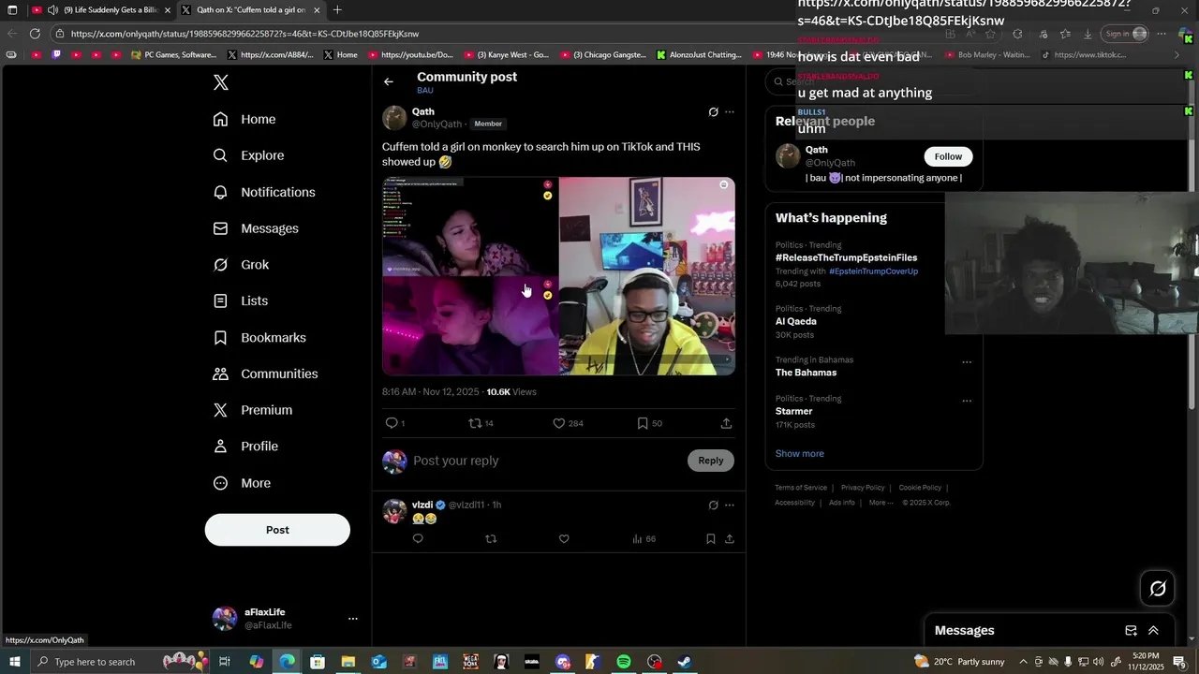Open Bookmarks in the sidebar
This screenshot has width=1199, height=674.
click(259, 337)
